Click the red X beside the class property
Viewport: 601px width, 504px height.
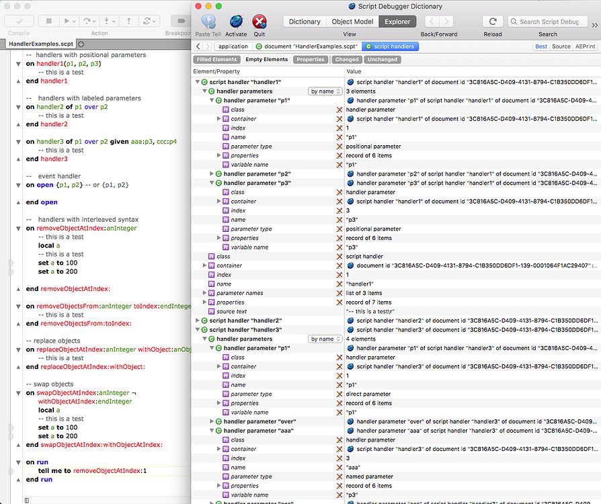(339, 110)
